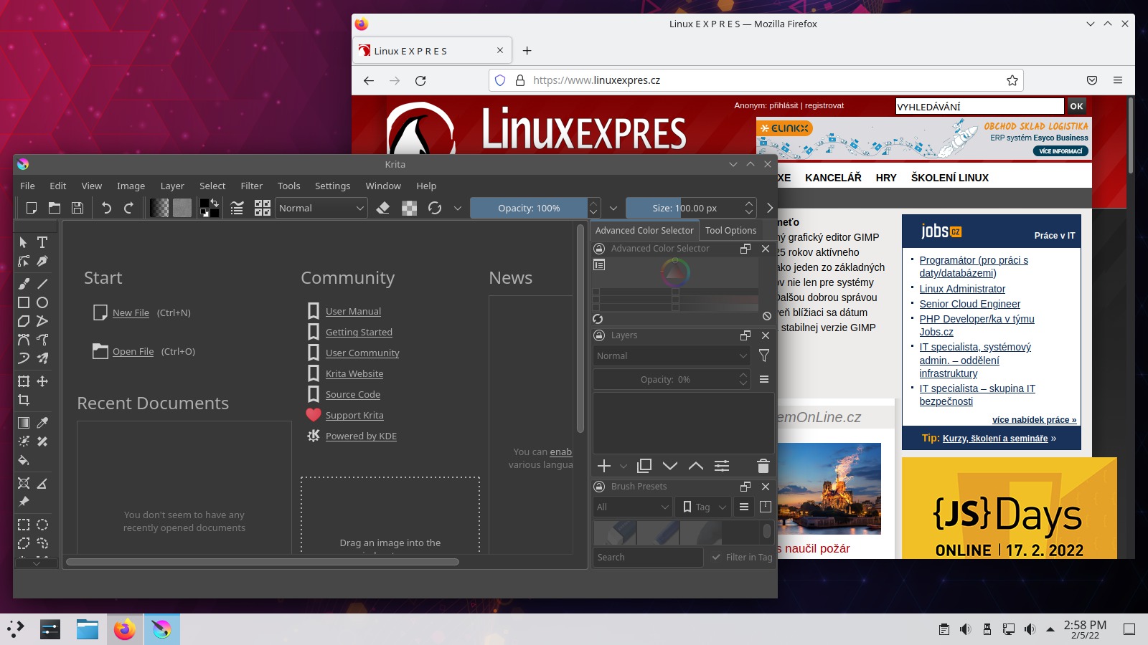Open the toolbar blending mode Normal dropdown
This screenshot has width=1148, height=645.
[321, 208]
